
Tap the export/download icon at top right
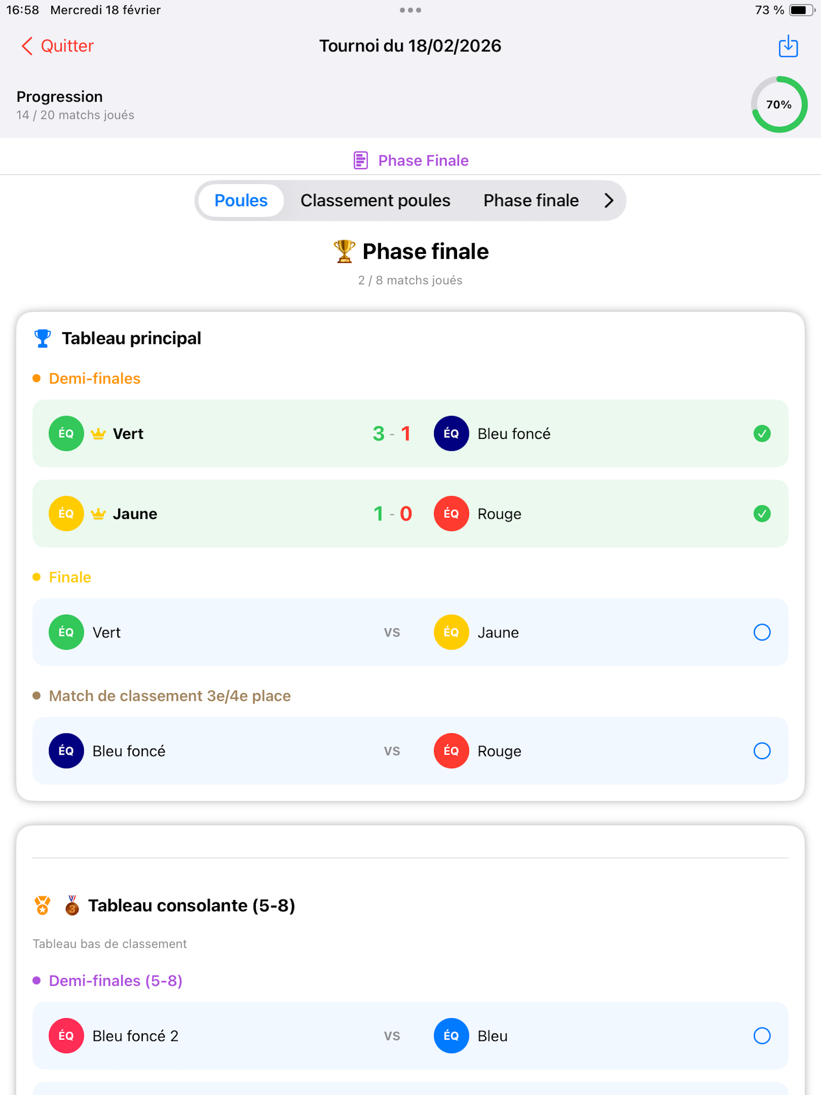tap(788, 46)
